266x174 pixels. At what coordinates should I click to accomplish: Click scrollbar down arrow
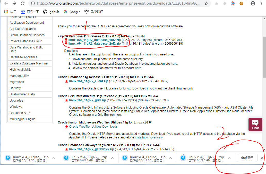pyautogui.click(x=264, y=149)
